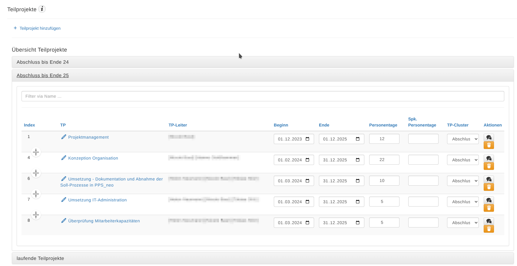Sort table by Personentage column header

pyautogui.click(x=383, y=125)
